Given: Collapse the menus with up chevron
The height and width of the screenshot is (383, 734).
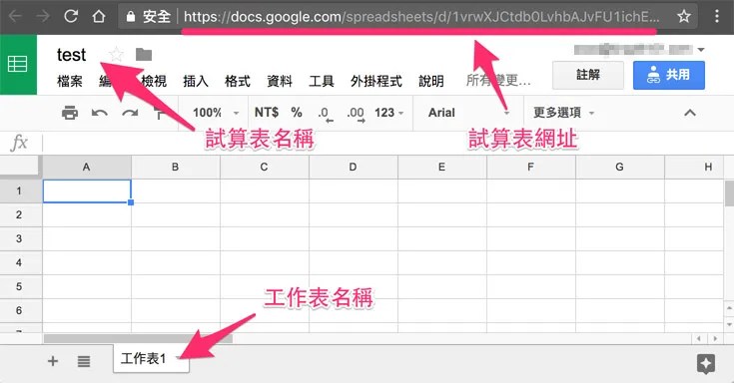Looking at the screenshot, I should pos(689,113).
